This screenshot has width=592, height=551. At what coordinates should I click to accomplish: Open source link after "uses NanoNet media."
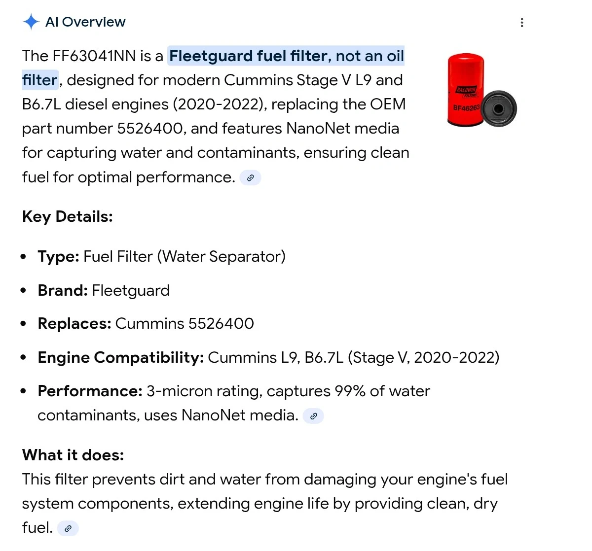[313, 416]
